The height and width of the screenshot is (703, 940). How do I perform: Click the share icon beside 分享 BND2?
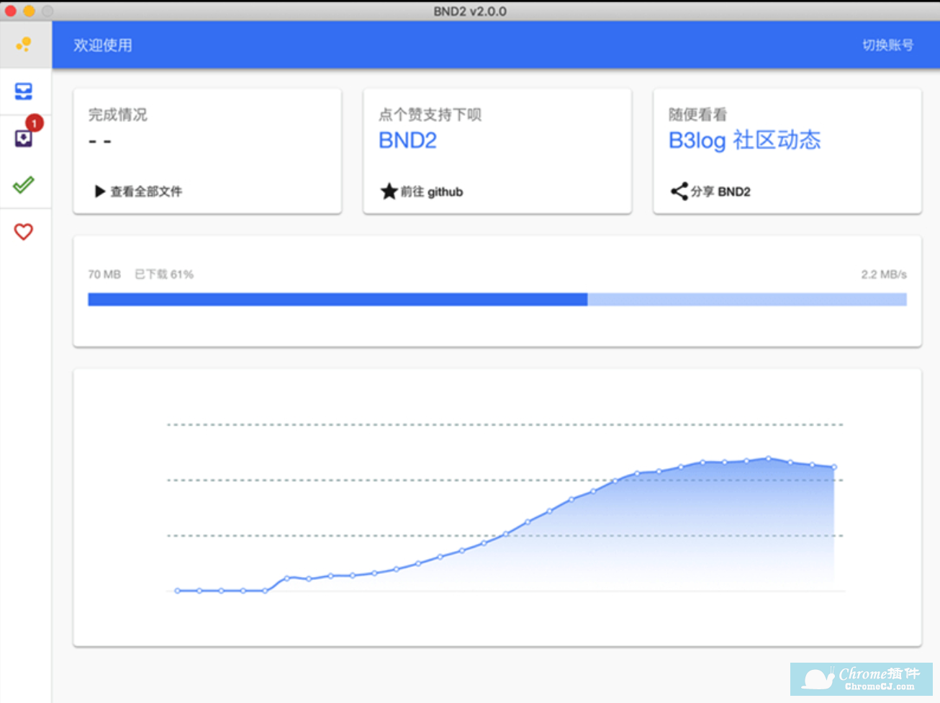coord(679,192)
